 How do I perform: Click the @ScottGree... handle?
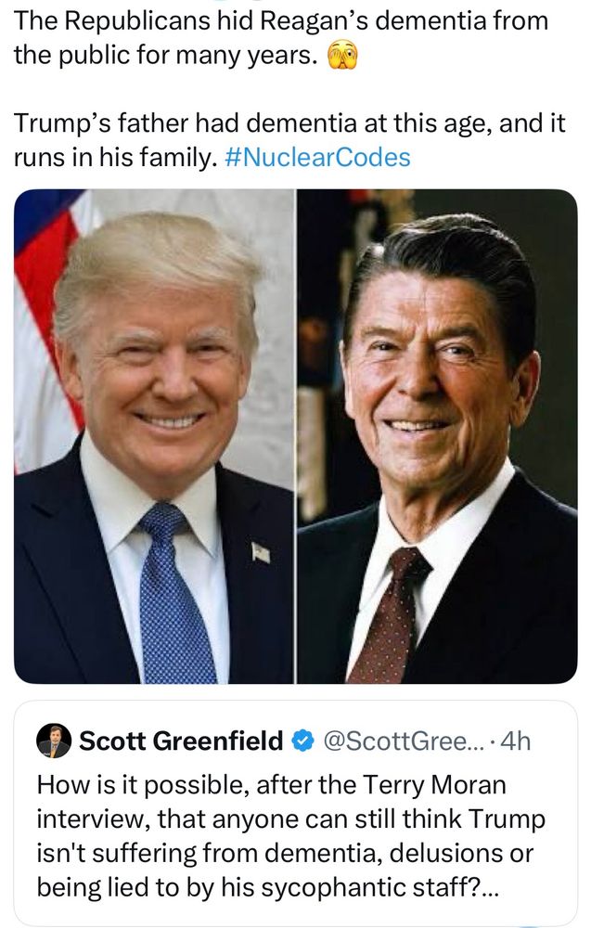403,741
